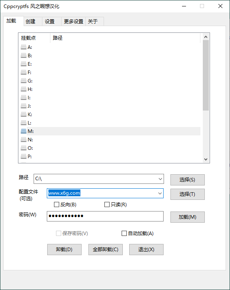Viewport: 230px width, 290px height.
Task: Click the 密码(W) password field
Action: [x=105, y=216]
